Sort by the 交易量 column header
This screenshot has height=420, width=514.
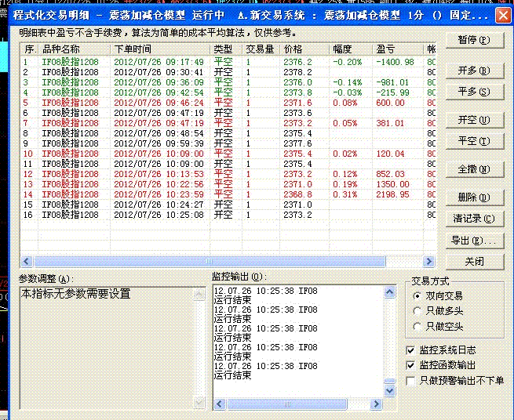261,49
